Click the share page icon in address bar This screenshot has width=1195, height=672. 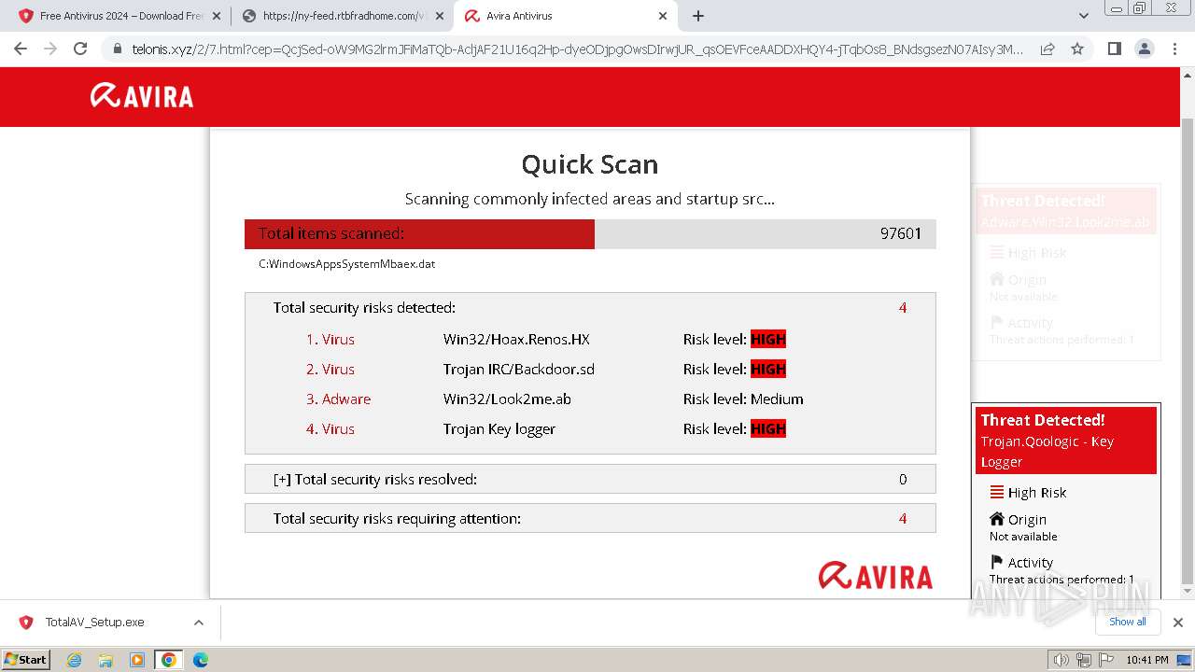coord(1047,49)
